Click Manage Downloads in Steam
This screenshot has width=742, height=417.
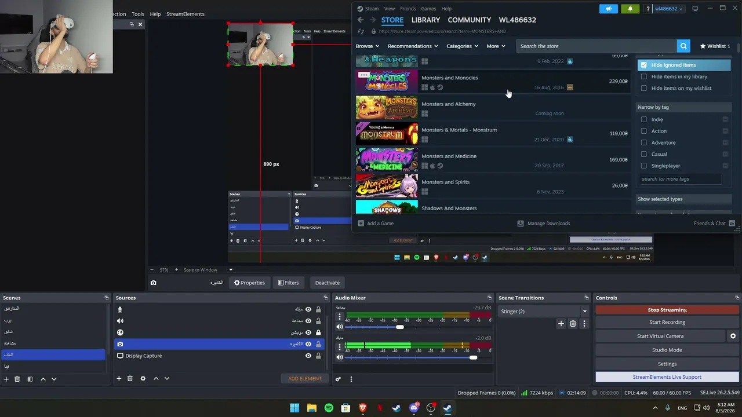click(544, 223)
